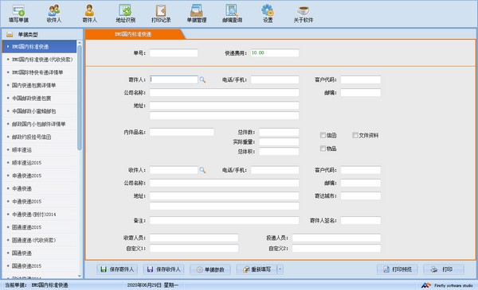Click the 快递费用 field showing 10.00
The image size is (478, 290).
click(x=275, y=53)
